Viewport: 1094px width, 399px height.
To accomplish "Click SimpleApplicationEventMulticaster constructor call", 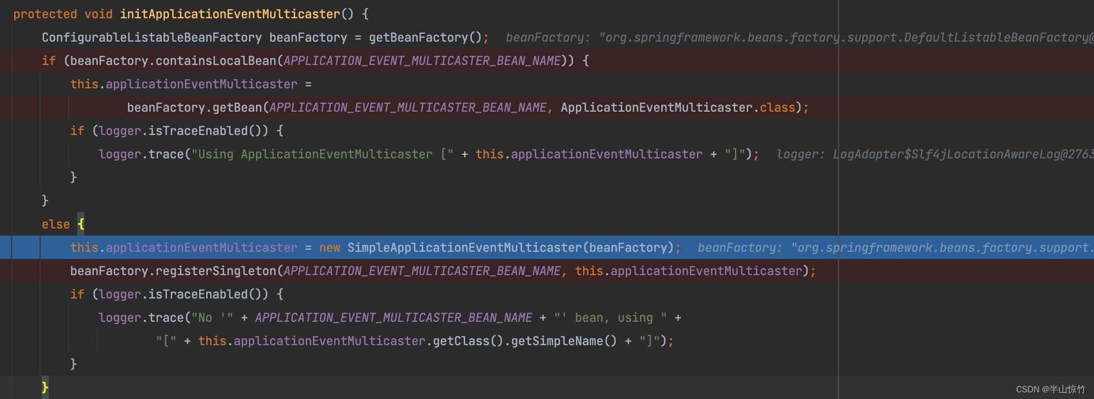I will click(510, 248).
